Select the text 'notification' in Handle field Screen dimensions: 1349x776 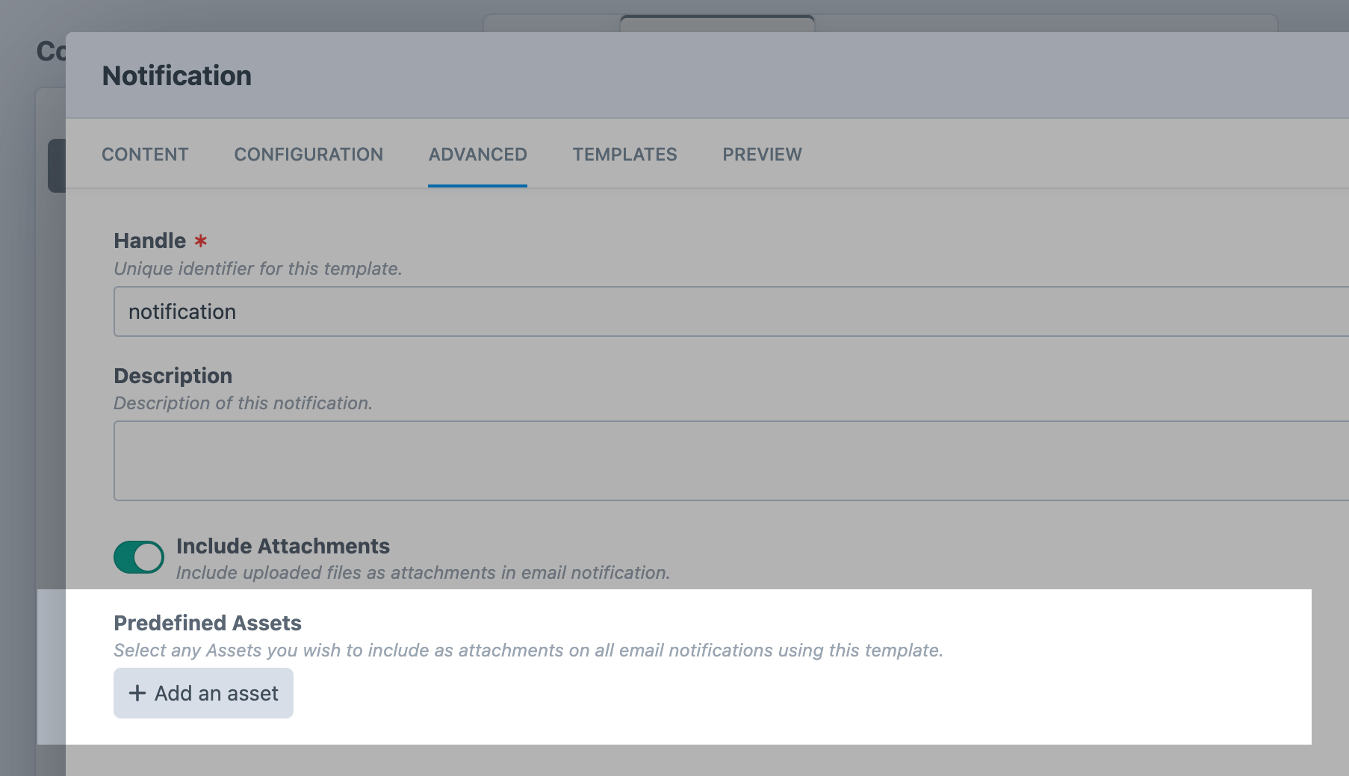point(182,311)
